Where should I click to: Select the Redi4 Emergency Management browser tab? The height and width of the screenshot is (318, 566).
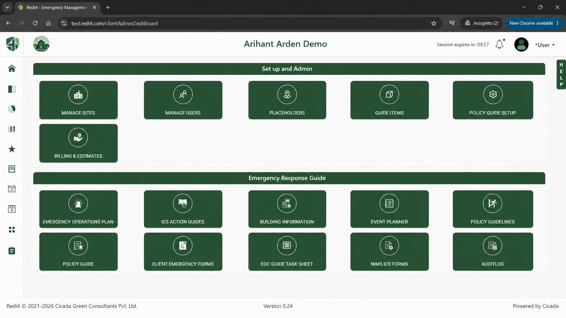pos(57,7)
